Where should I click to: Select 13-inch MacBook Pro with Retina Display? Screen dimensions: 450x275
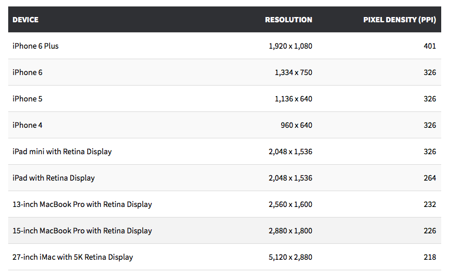point(82,205)
